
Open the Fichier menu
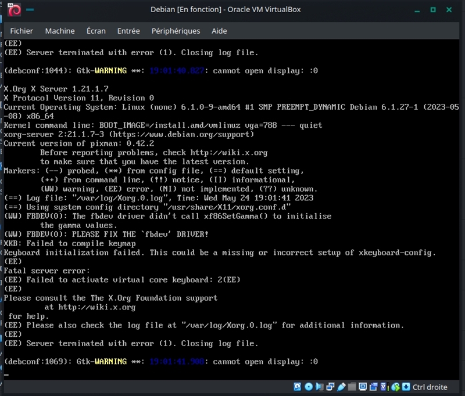(22, 31)
